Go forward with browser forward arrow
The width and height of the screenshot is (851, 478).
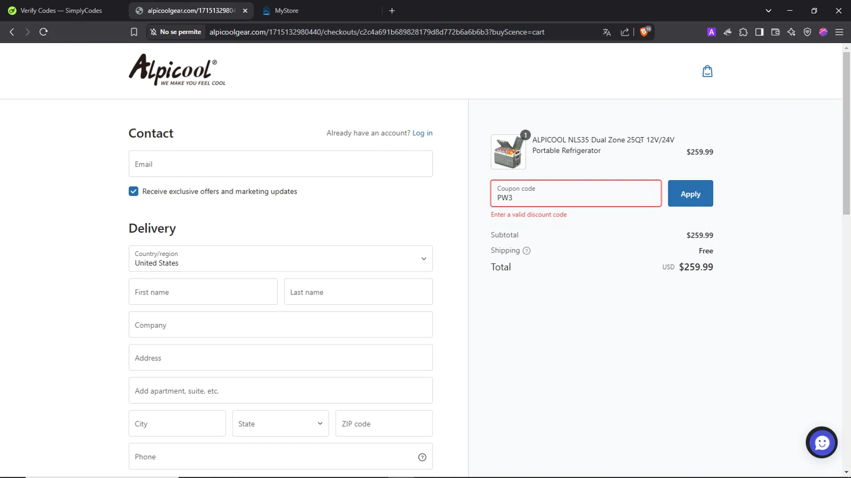pyautogui.click(x=27, y=32)
